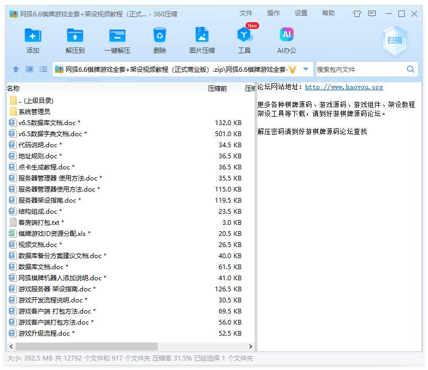Click the 501.0 KB size value

tap(228, 134)
